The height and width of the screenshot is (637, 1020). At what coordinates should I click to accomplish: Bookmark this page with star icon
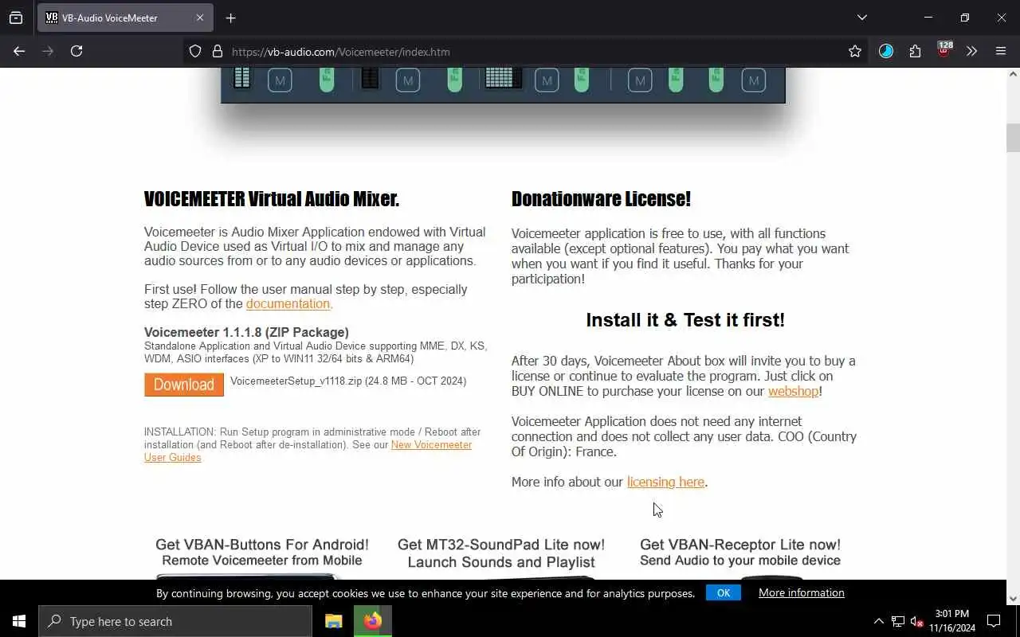click(855, 52)
